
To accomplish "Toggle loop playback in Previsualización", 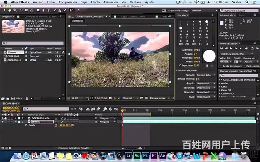I will (252, 48).
